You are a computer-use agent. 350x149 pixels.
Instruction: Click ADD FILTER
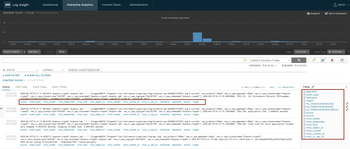(x=11, y=76)
